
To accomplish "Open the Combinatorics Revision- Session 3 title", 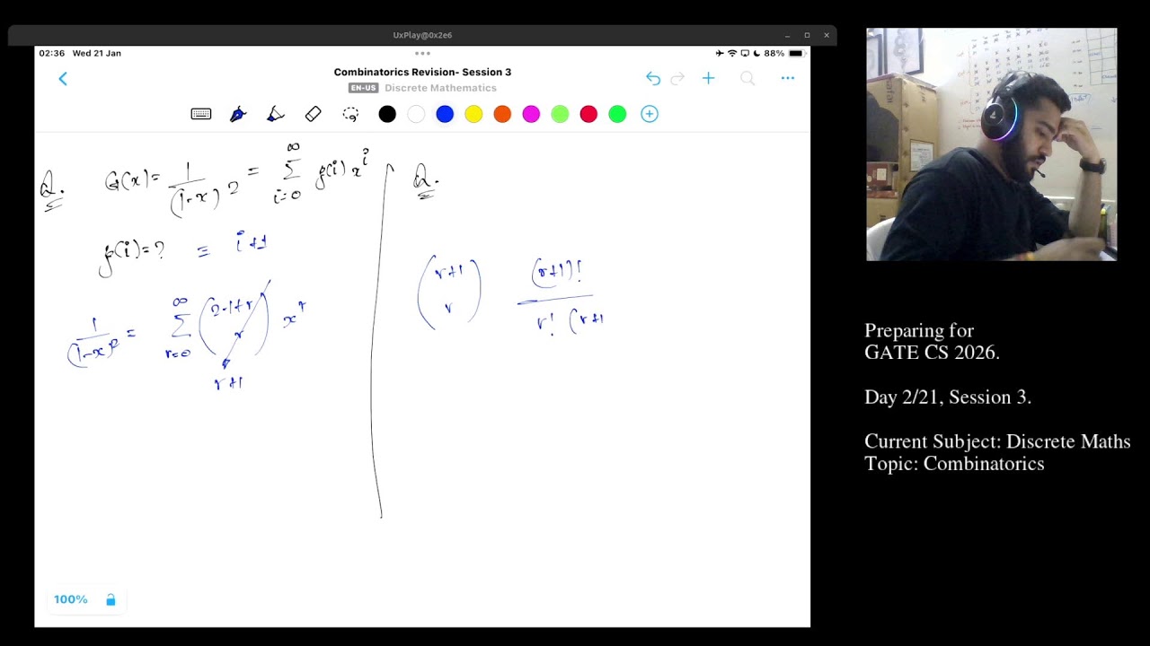I will (422, 72).
